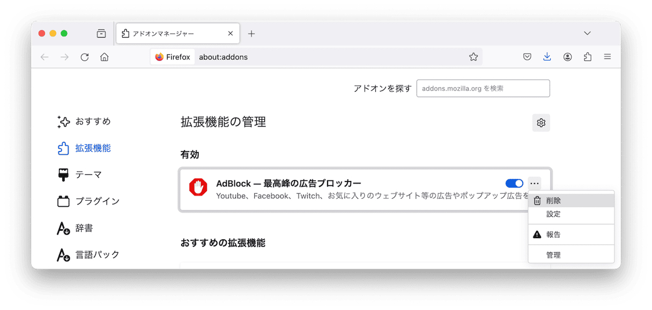Go to the Firefox home page icon
Image resolution: width=652 pixels, height=310 pixels.
(x=105, y=57)
